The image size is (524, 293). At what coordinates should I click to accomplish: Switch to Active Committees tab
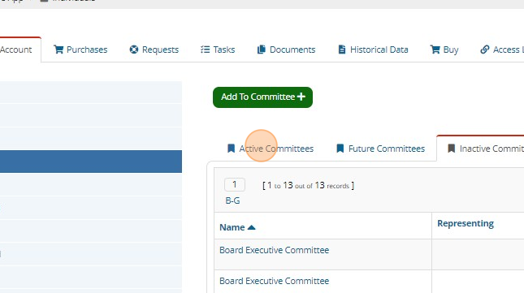point(271,149)
